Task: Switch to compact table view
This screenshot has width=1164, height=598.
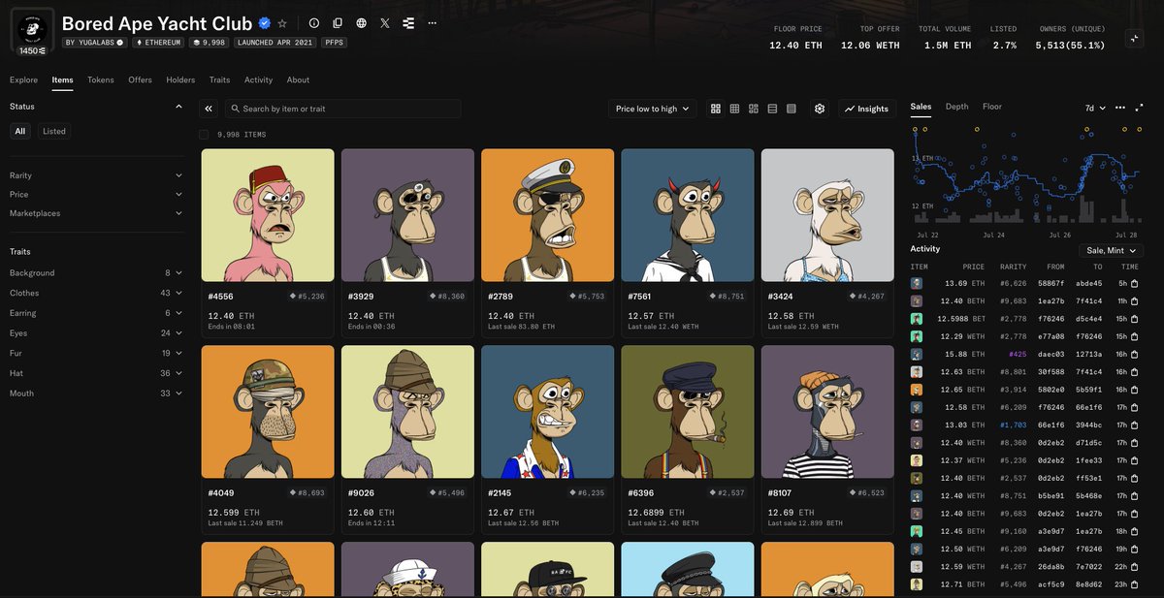Action: (x=792, y=109)
